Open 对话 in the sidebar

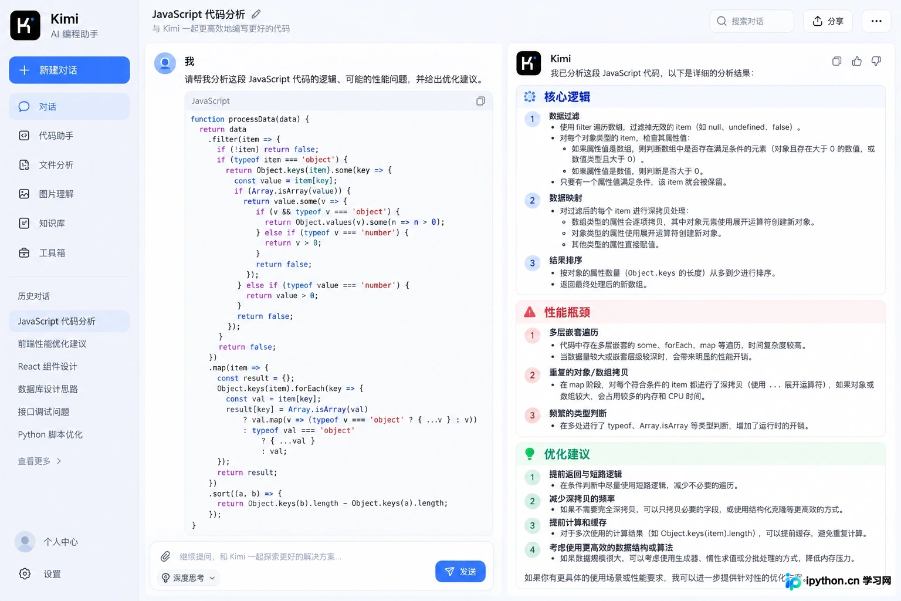[69, 106]
